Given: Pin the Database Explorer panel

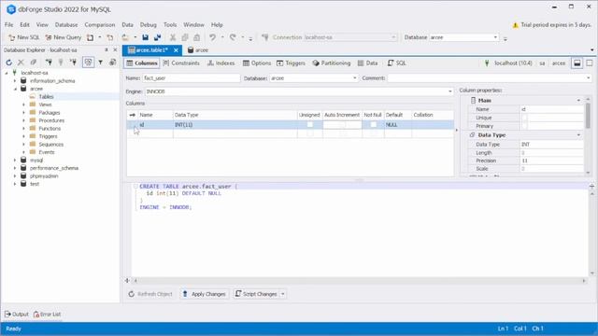Looking at the screenshot, I should [x=106, y=49].
